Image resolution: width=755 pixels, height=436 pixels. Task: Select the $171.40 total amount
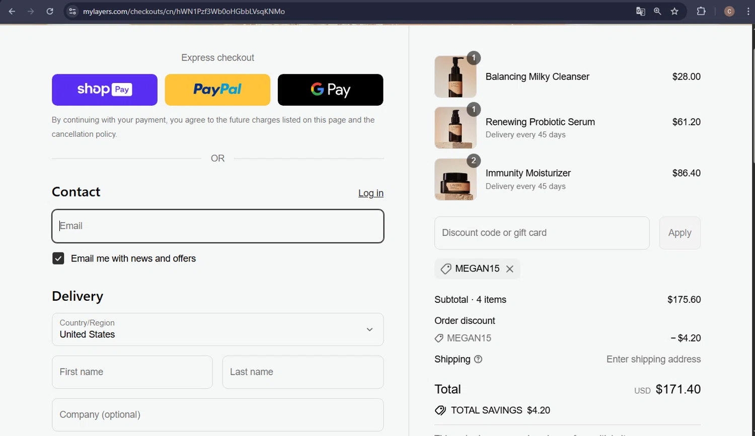pos(678,389)
